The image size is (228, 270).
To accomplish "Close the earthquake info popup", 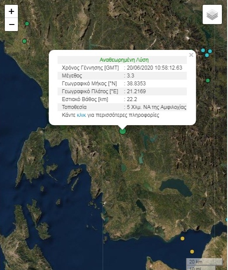I will (x=191, y=55).
